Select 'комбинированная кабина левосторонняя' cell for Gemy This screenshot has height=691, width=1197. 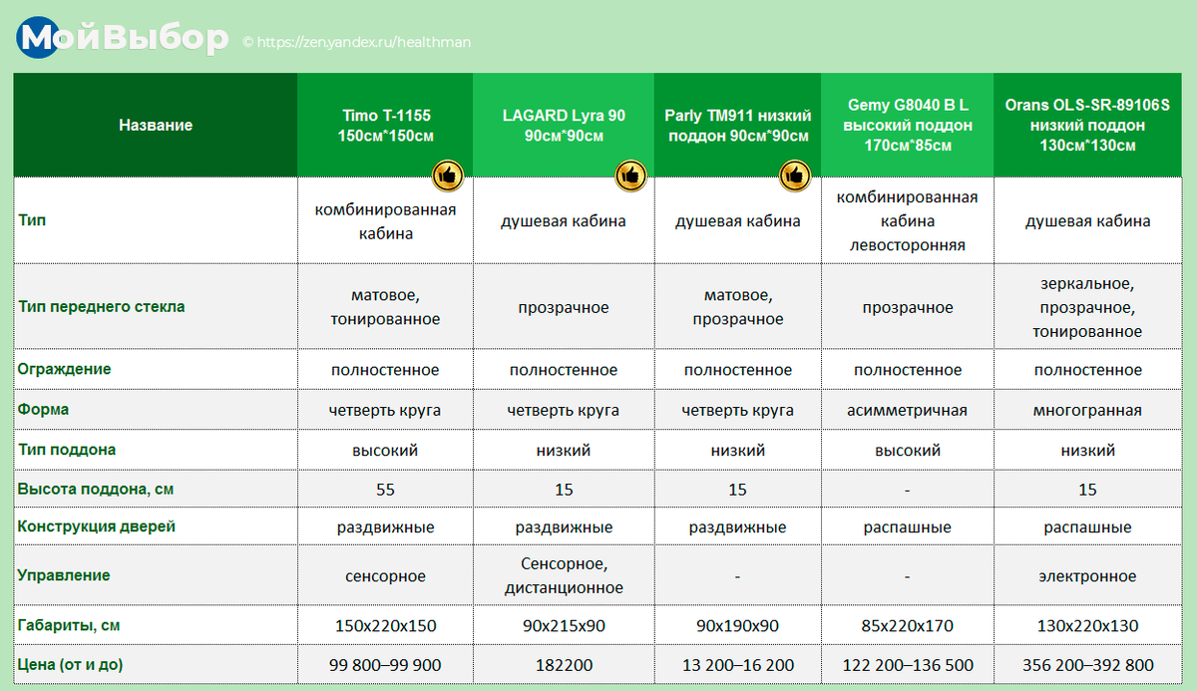(908, 221)
